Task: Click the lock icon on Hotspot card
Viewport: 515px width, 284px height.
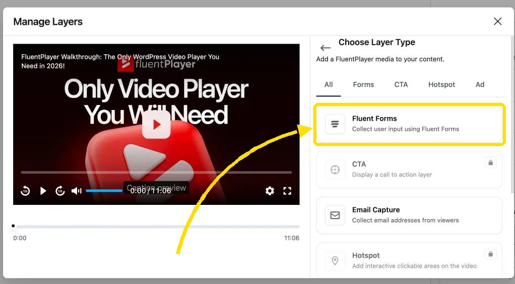Action: pos(490,254)
